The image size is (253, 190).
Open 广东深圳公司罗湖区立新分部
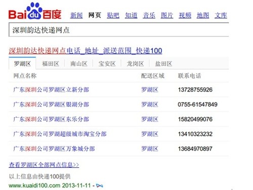coord(51,89)
